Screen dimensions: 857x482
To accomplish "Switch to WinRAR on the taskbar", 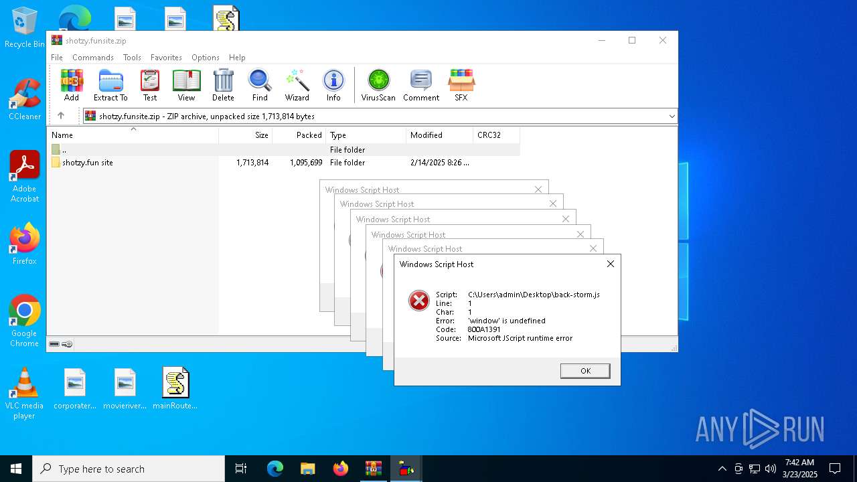I will 374,469.
